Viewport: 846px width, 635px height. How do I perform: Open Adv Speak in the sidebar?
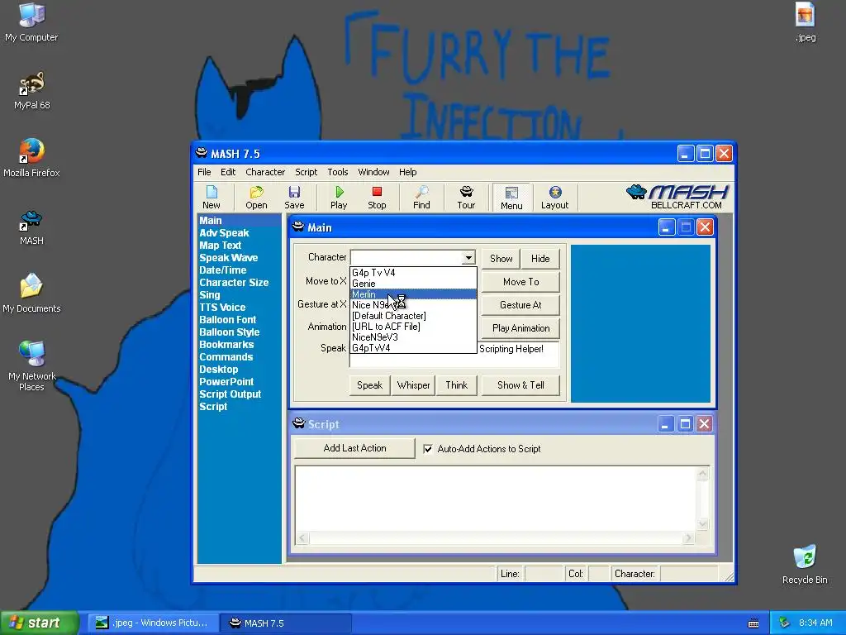(x=224, y=232)
